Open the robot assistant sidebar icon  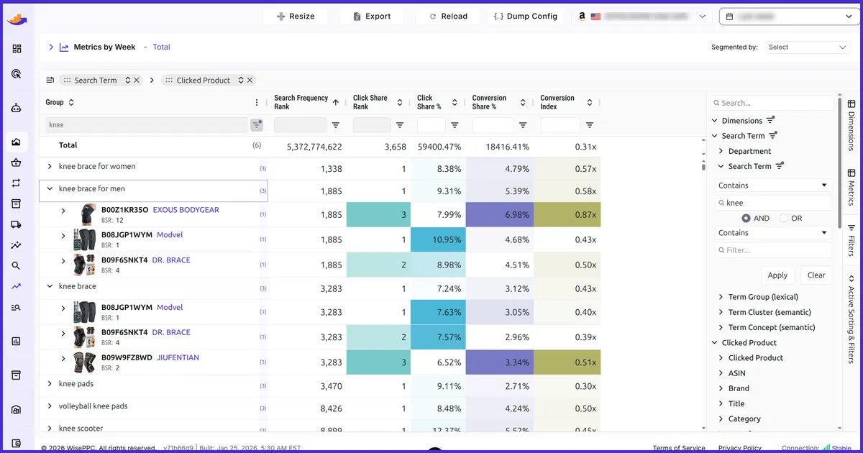click(x=17, y=108)
